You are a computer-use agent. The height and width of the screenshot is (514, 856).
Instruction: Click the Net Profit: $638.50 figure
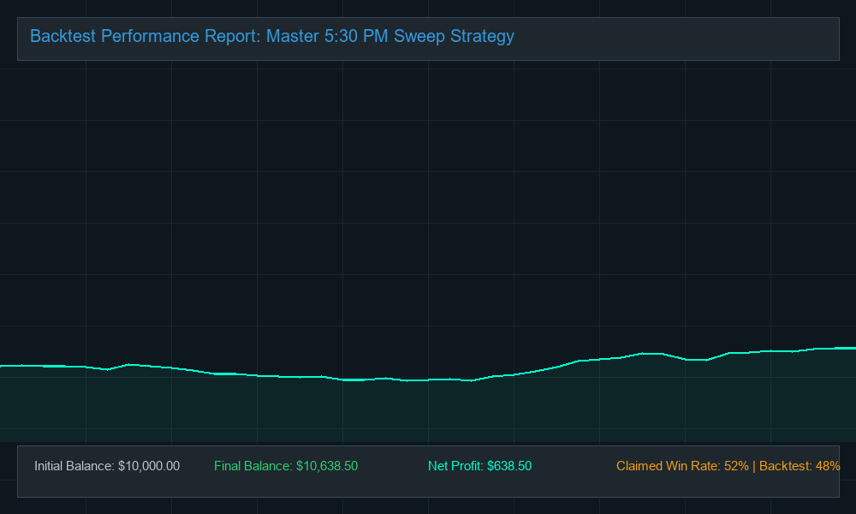tap(480, 466)
